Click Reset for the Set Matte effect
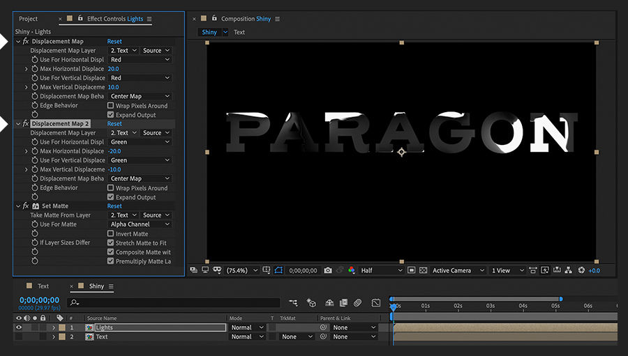 pyautogui.click(x=114, y=206)
